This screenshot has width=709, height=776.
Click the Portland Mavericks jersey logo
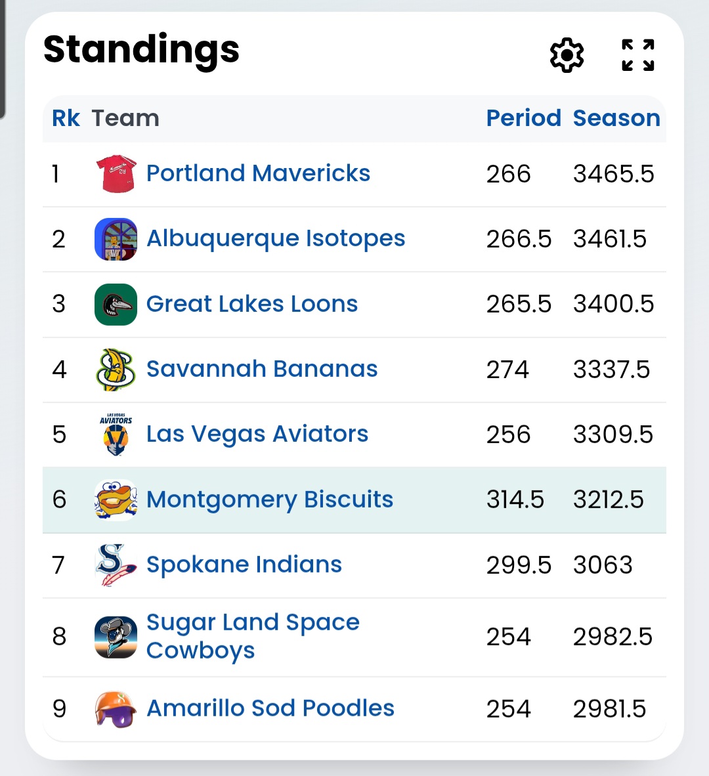pos(116,174)
